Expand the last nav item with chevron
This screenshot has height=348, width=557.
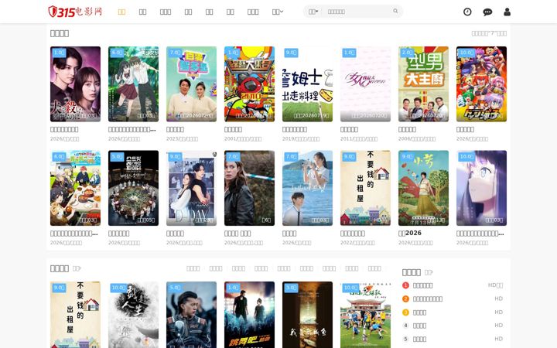point(278,12)
